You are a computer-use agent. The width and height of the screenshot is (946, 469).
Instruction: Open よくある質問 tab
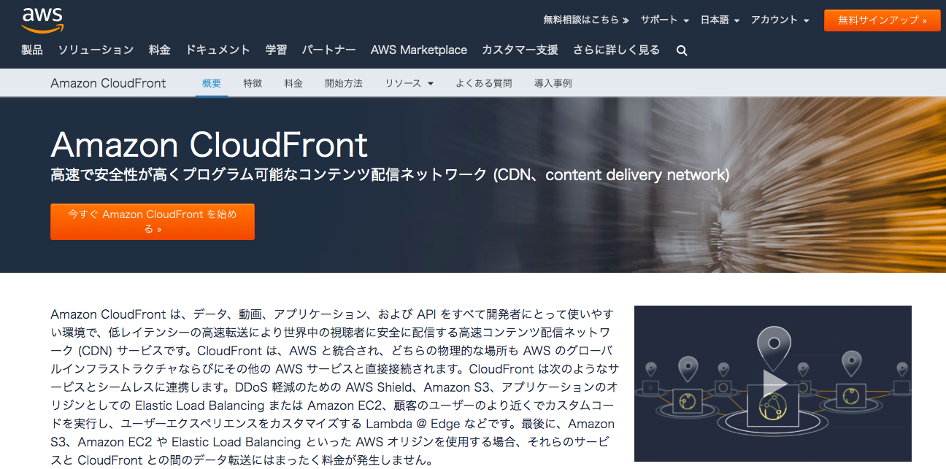[484, 83]
